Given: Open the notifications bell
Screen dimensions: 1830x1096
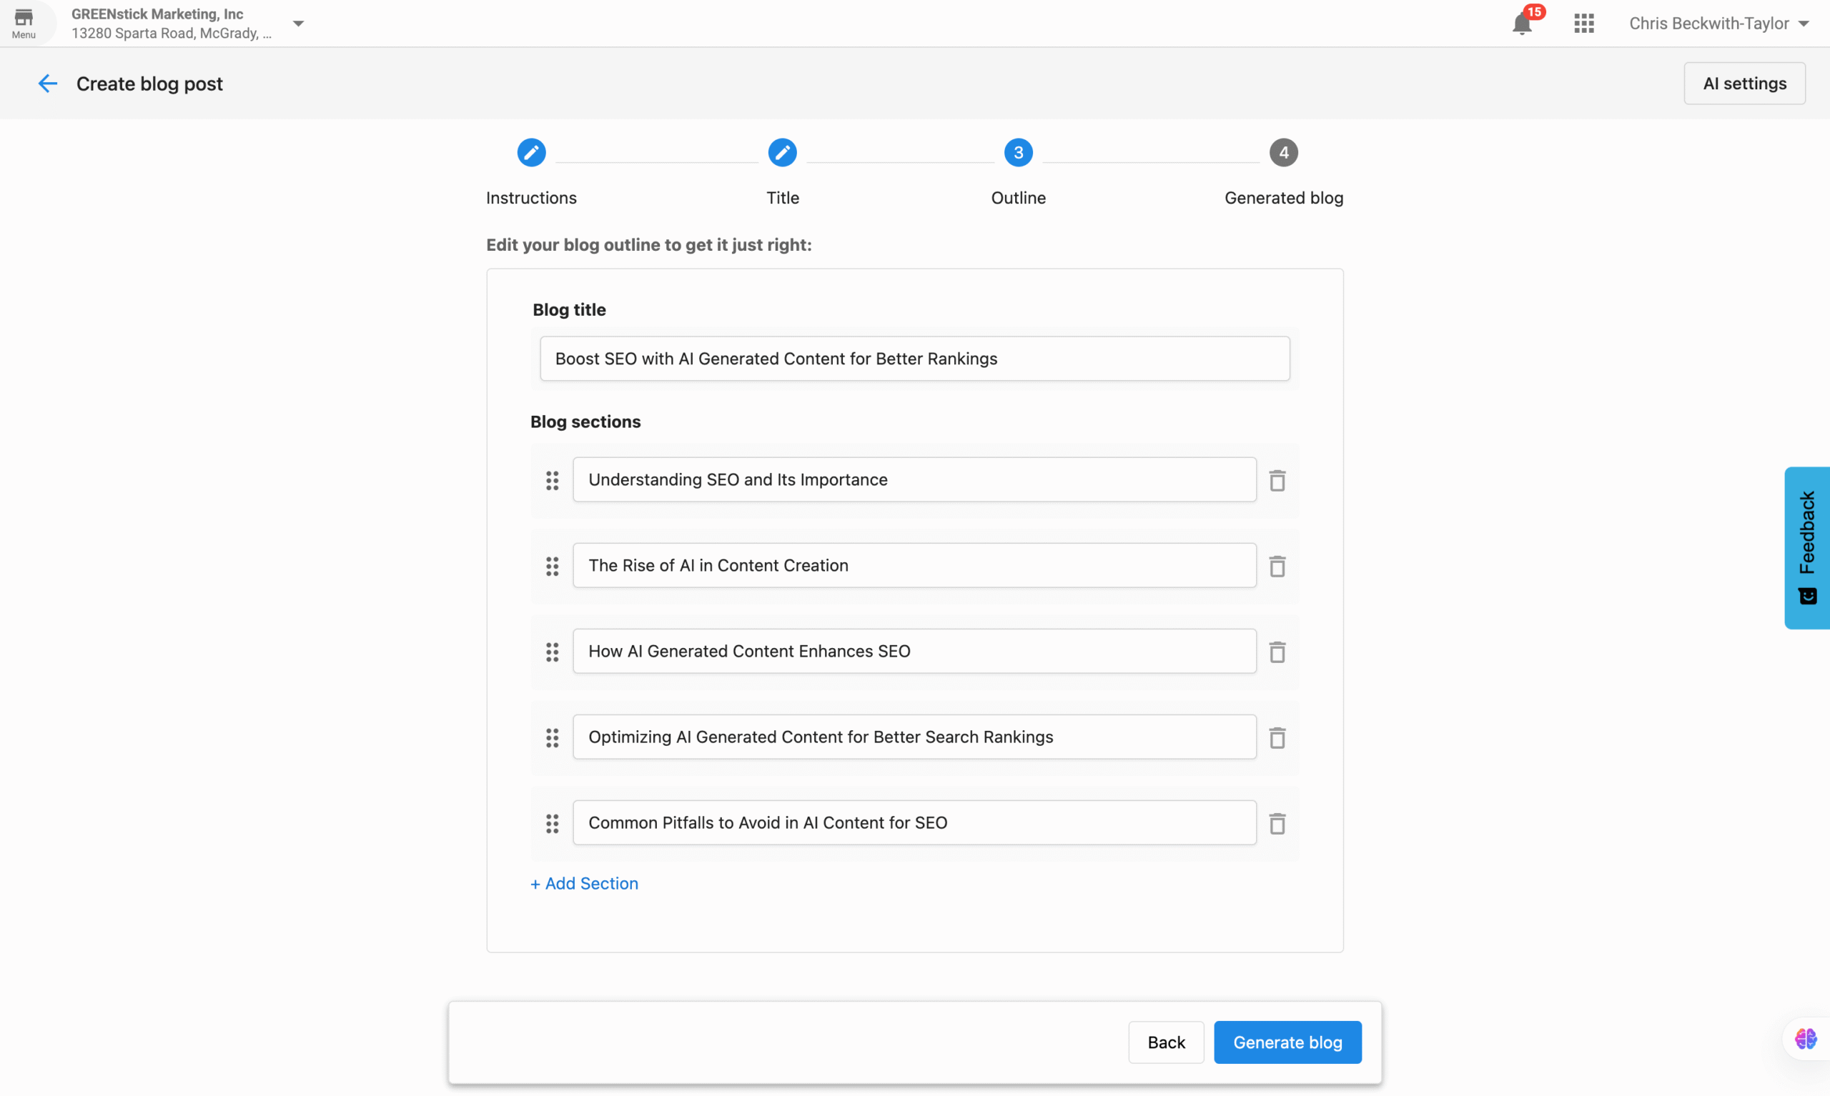Looking at the screenshot, I should (x=1521, y=24).
